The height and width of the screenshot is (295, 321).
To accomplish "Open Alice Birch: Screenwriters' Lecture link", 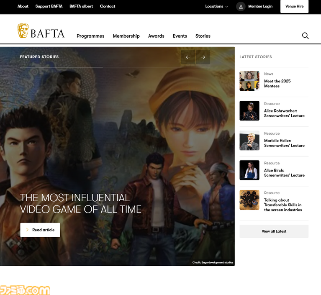I will (x=284, y=172).
